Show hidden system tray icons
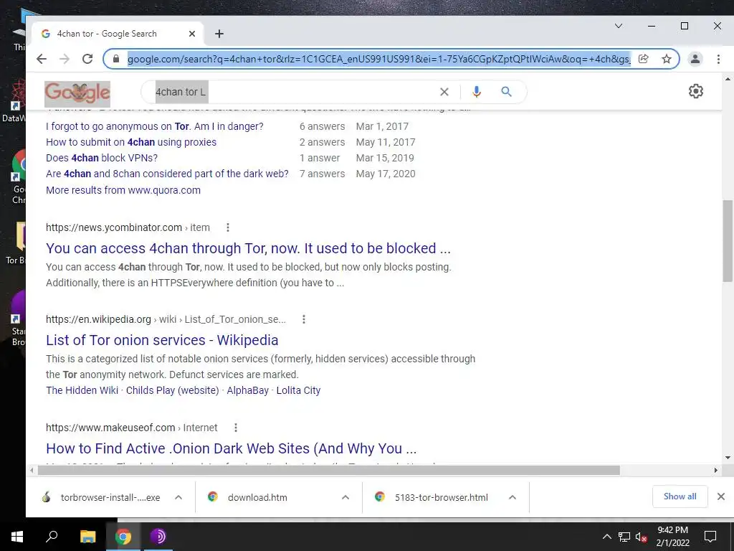The height and width of the screenshot is (551, 734). (606, 537)
